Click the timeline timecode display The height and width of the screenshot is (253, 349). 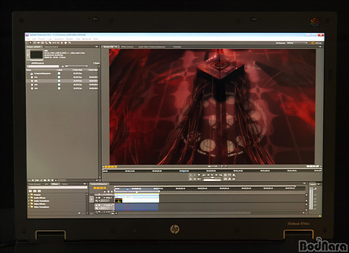point(100,188)
